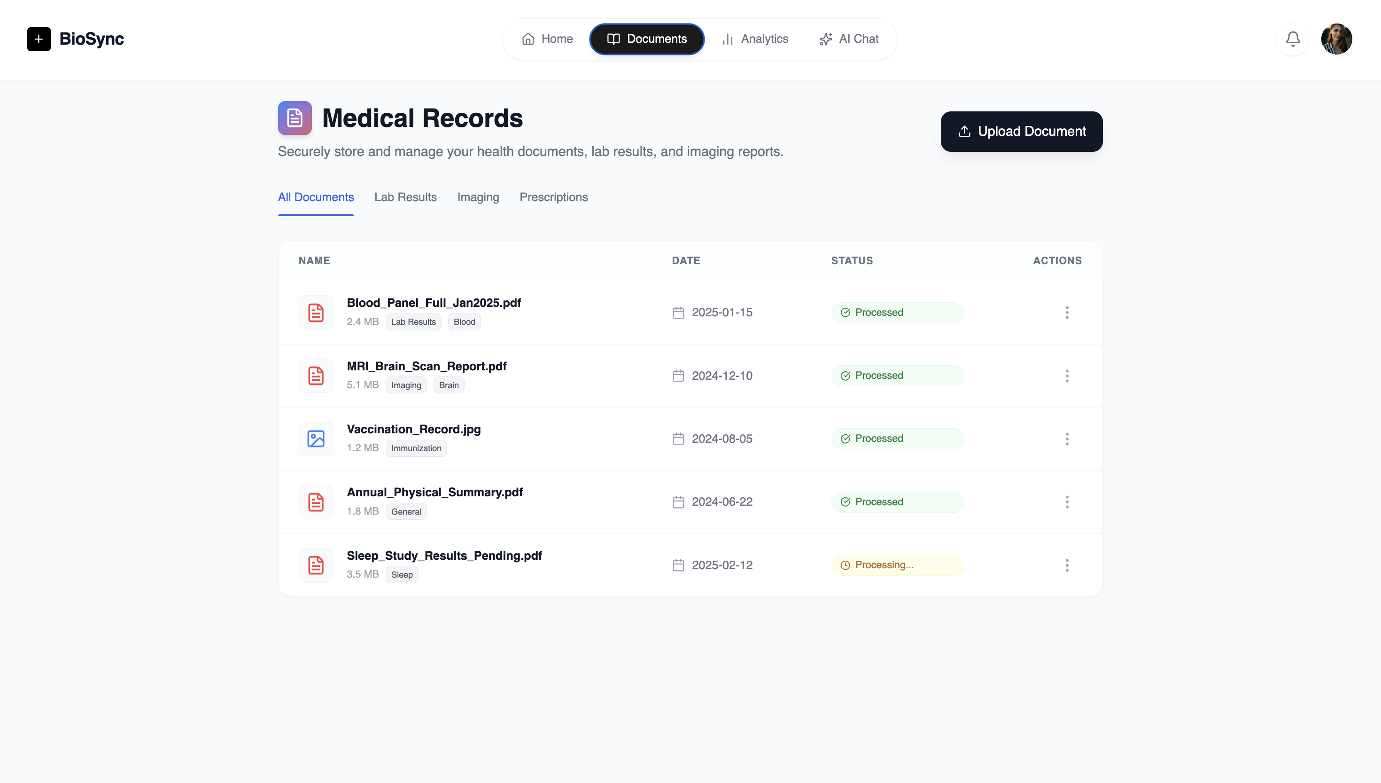Screen dimensions: 1381x783
Task: Click the Medical Records gradient document icon
Action: 295,118
